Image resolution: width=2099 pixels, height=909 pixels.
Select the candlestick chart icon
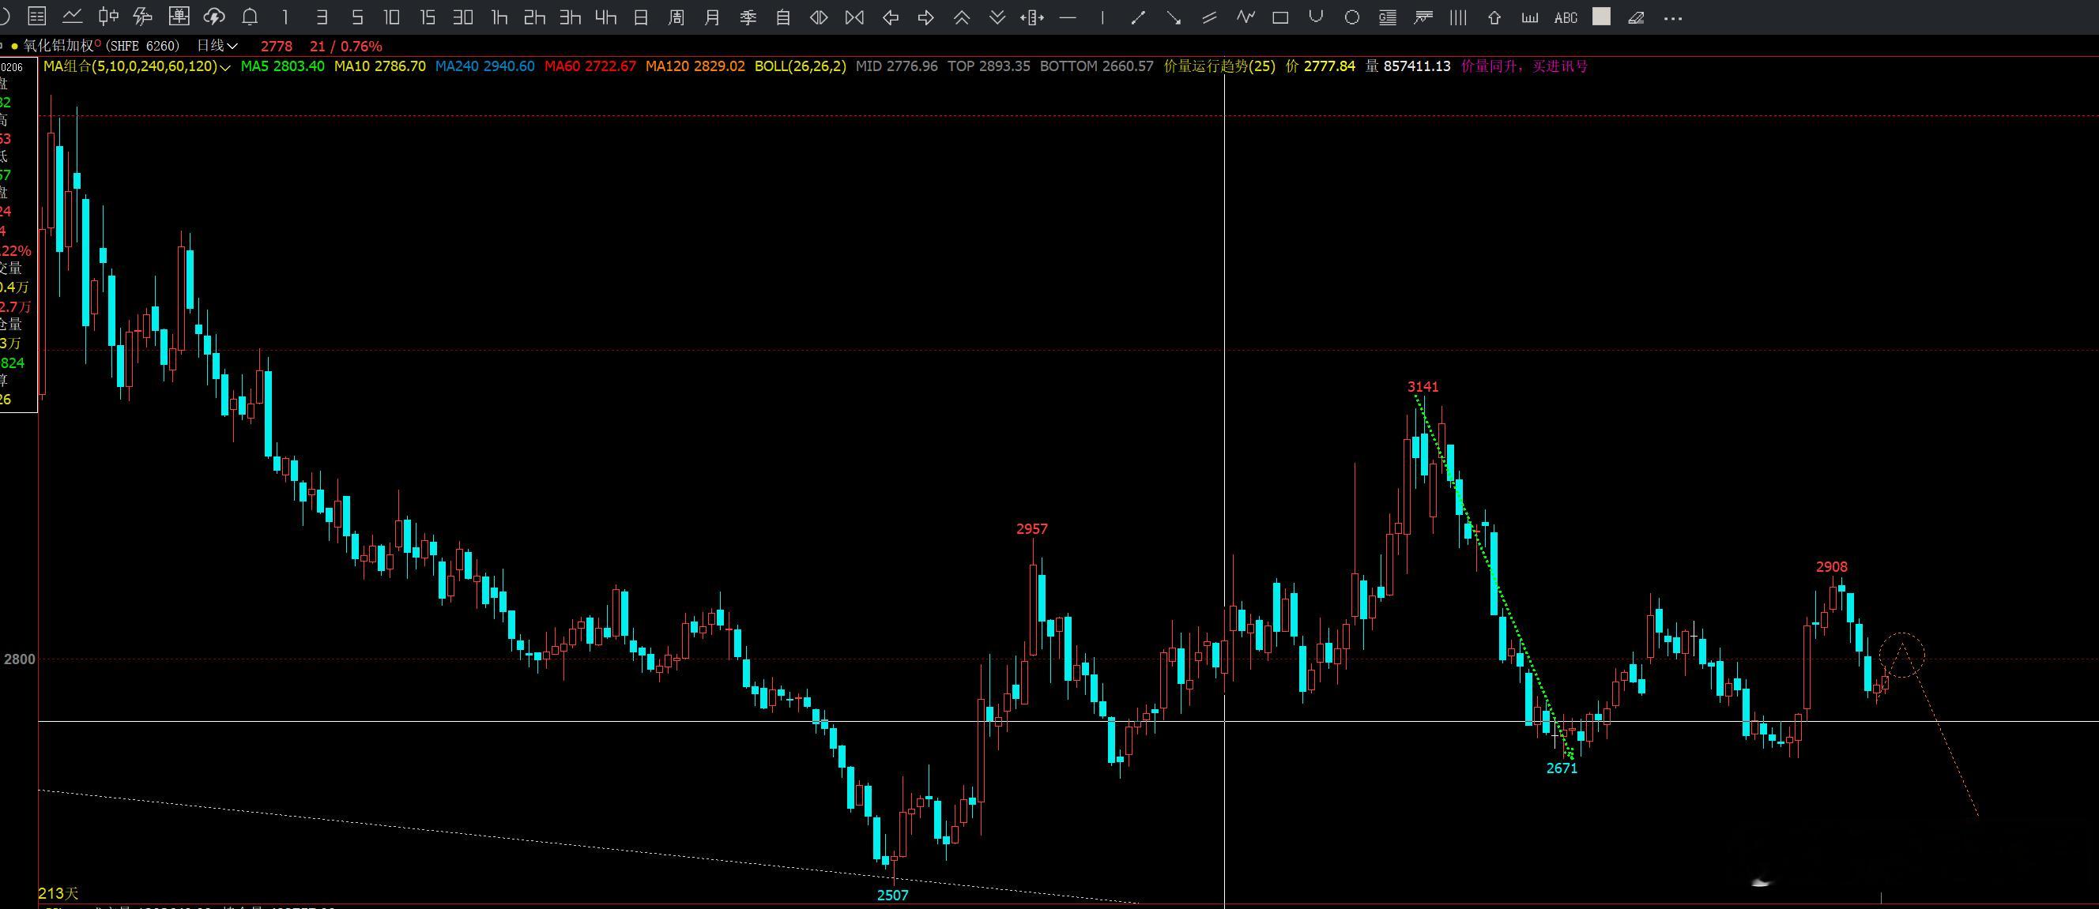[x=107, y=17]
